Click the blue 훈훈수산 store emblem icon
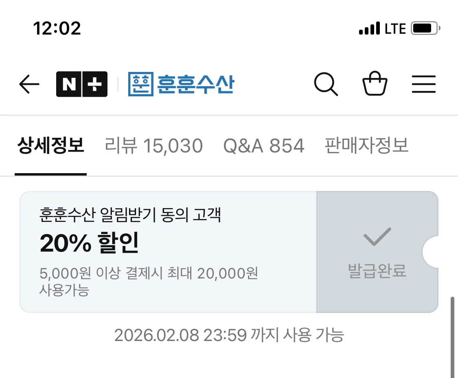Image resolution: width=458 pixels, height=378 pixels. 140,84
